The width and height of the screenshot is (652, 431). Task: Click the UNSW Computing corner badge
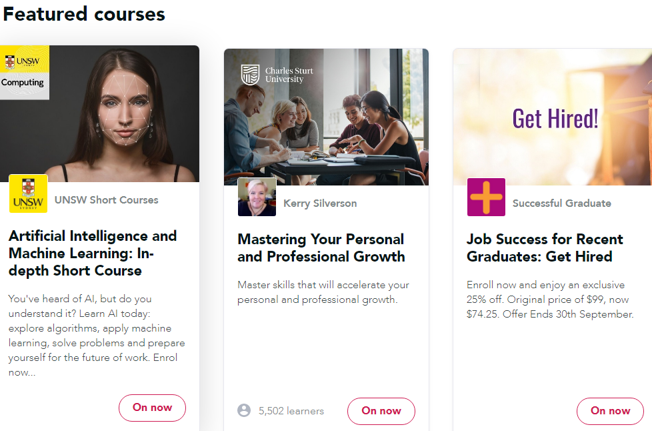24,72
